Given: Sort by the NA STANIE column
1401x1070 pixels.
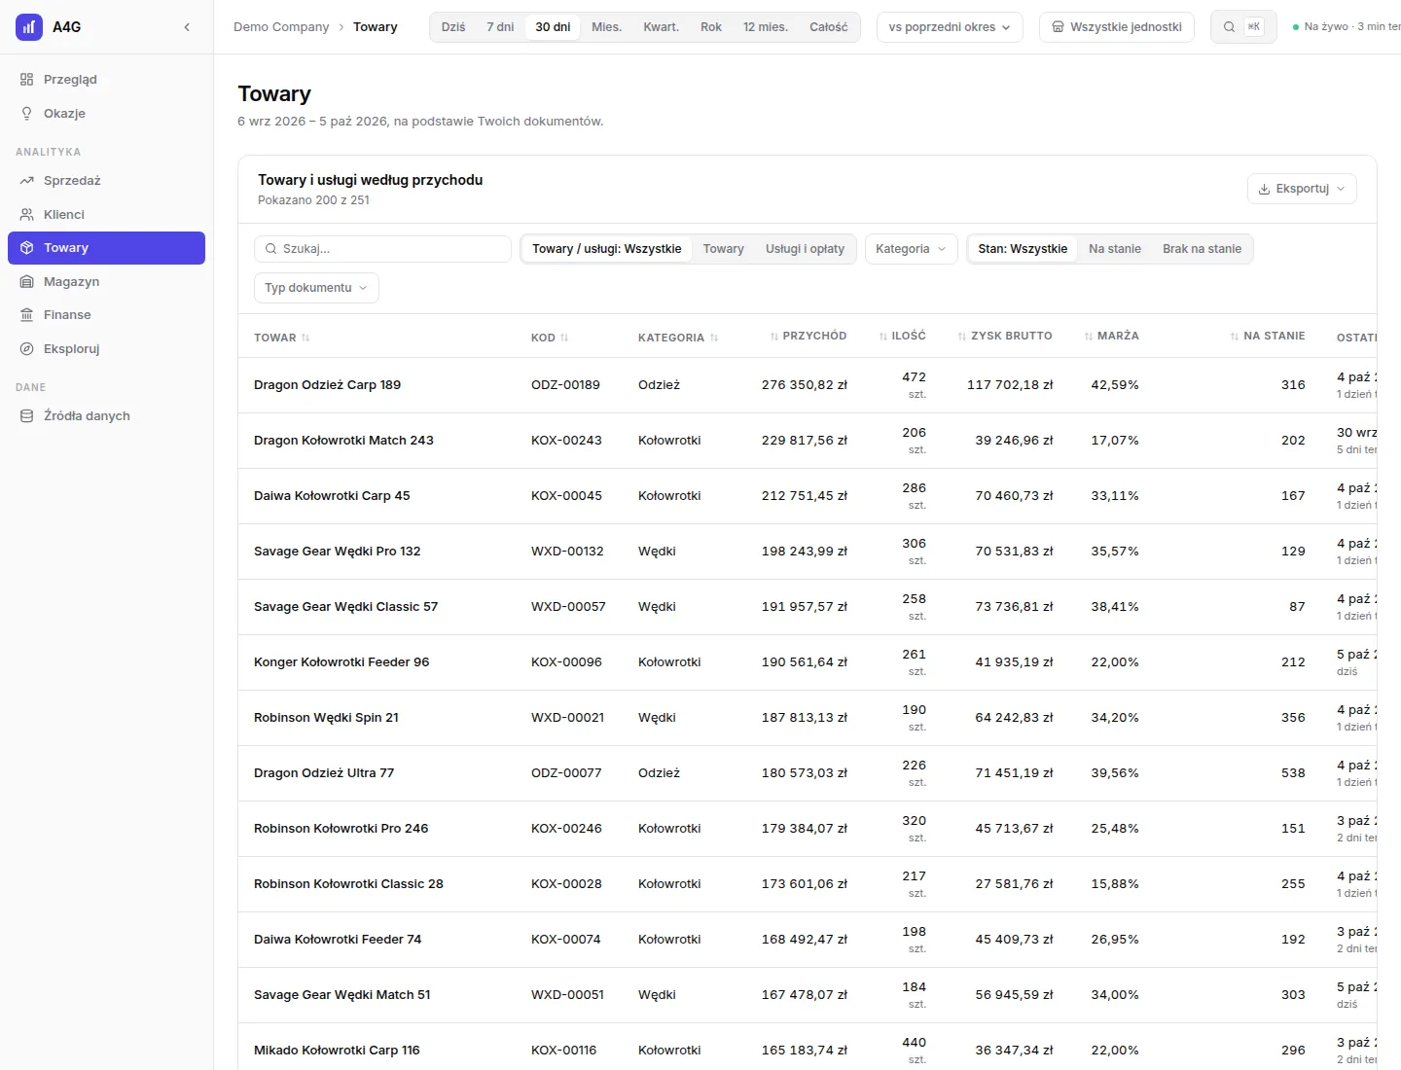Looking at the screenshot, I should click(1267, 336).
